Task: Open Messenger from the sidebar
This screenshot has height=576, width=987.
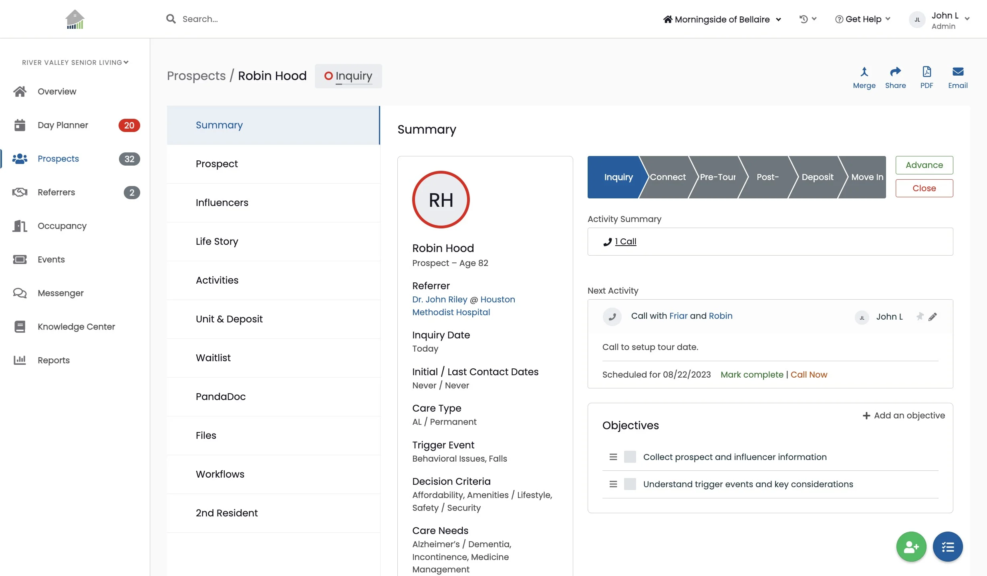Action: tap(60, 293)
